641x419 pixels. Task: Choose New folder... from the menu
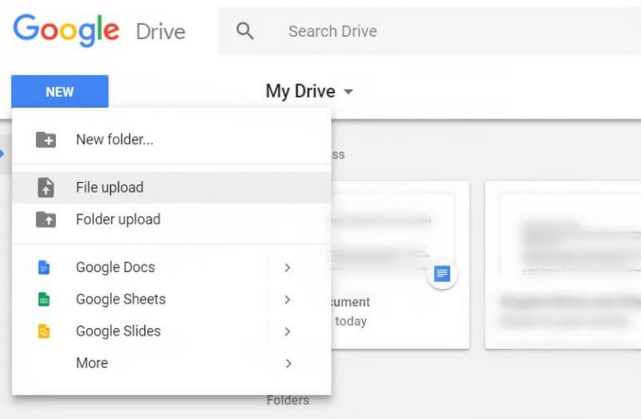point(172,139)
